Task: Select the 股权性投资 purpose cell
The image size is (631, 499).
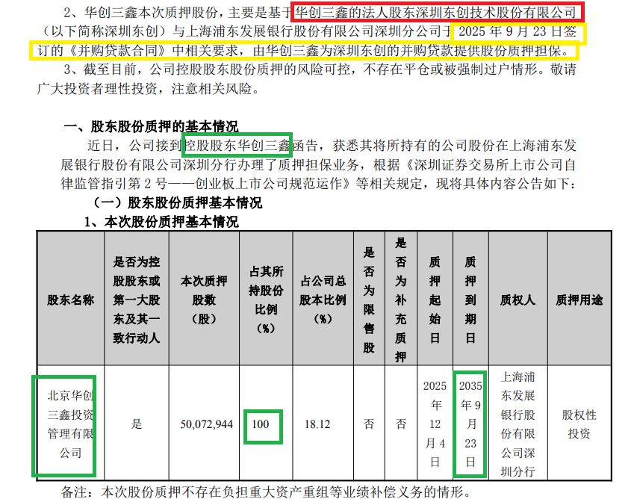Action: pyautogui.click(x=579, y=422)
